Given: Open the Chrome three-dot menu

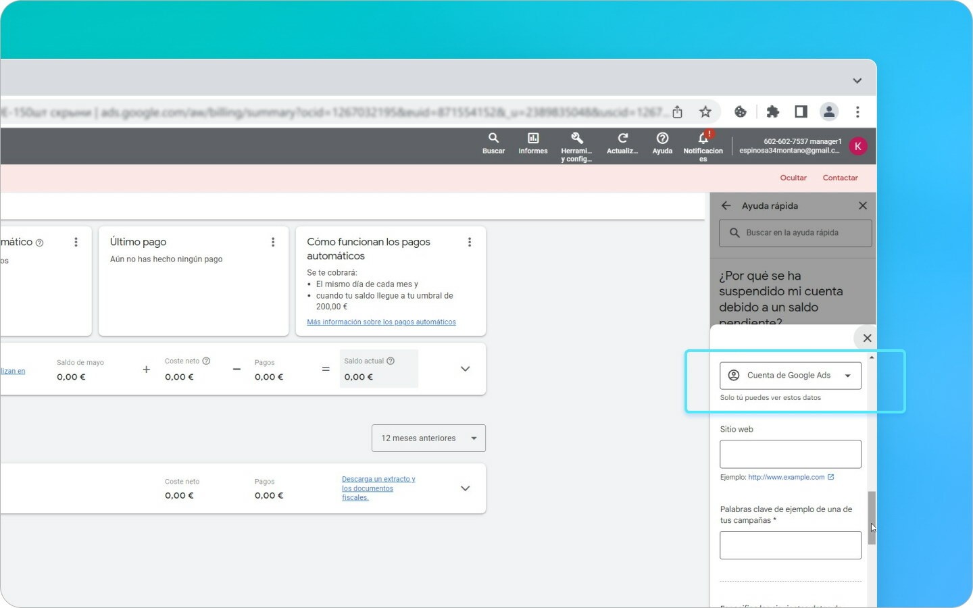Looking at the screenshot, I should click(857, 112).
